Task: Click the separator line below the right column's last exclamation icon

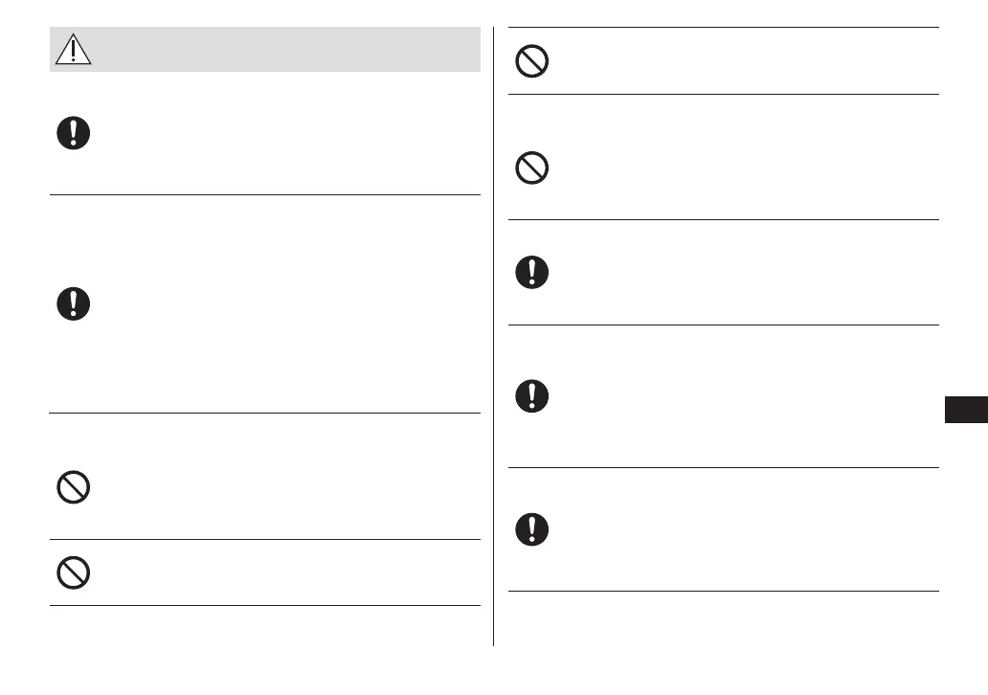Action: (723, 591)
